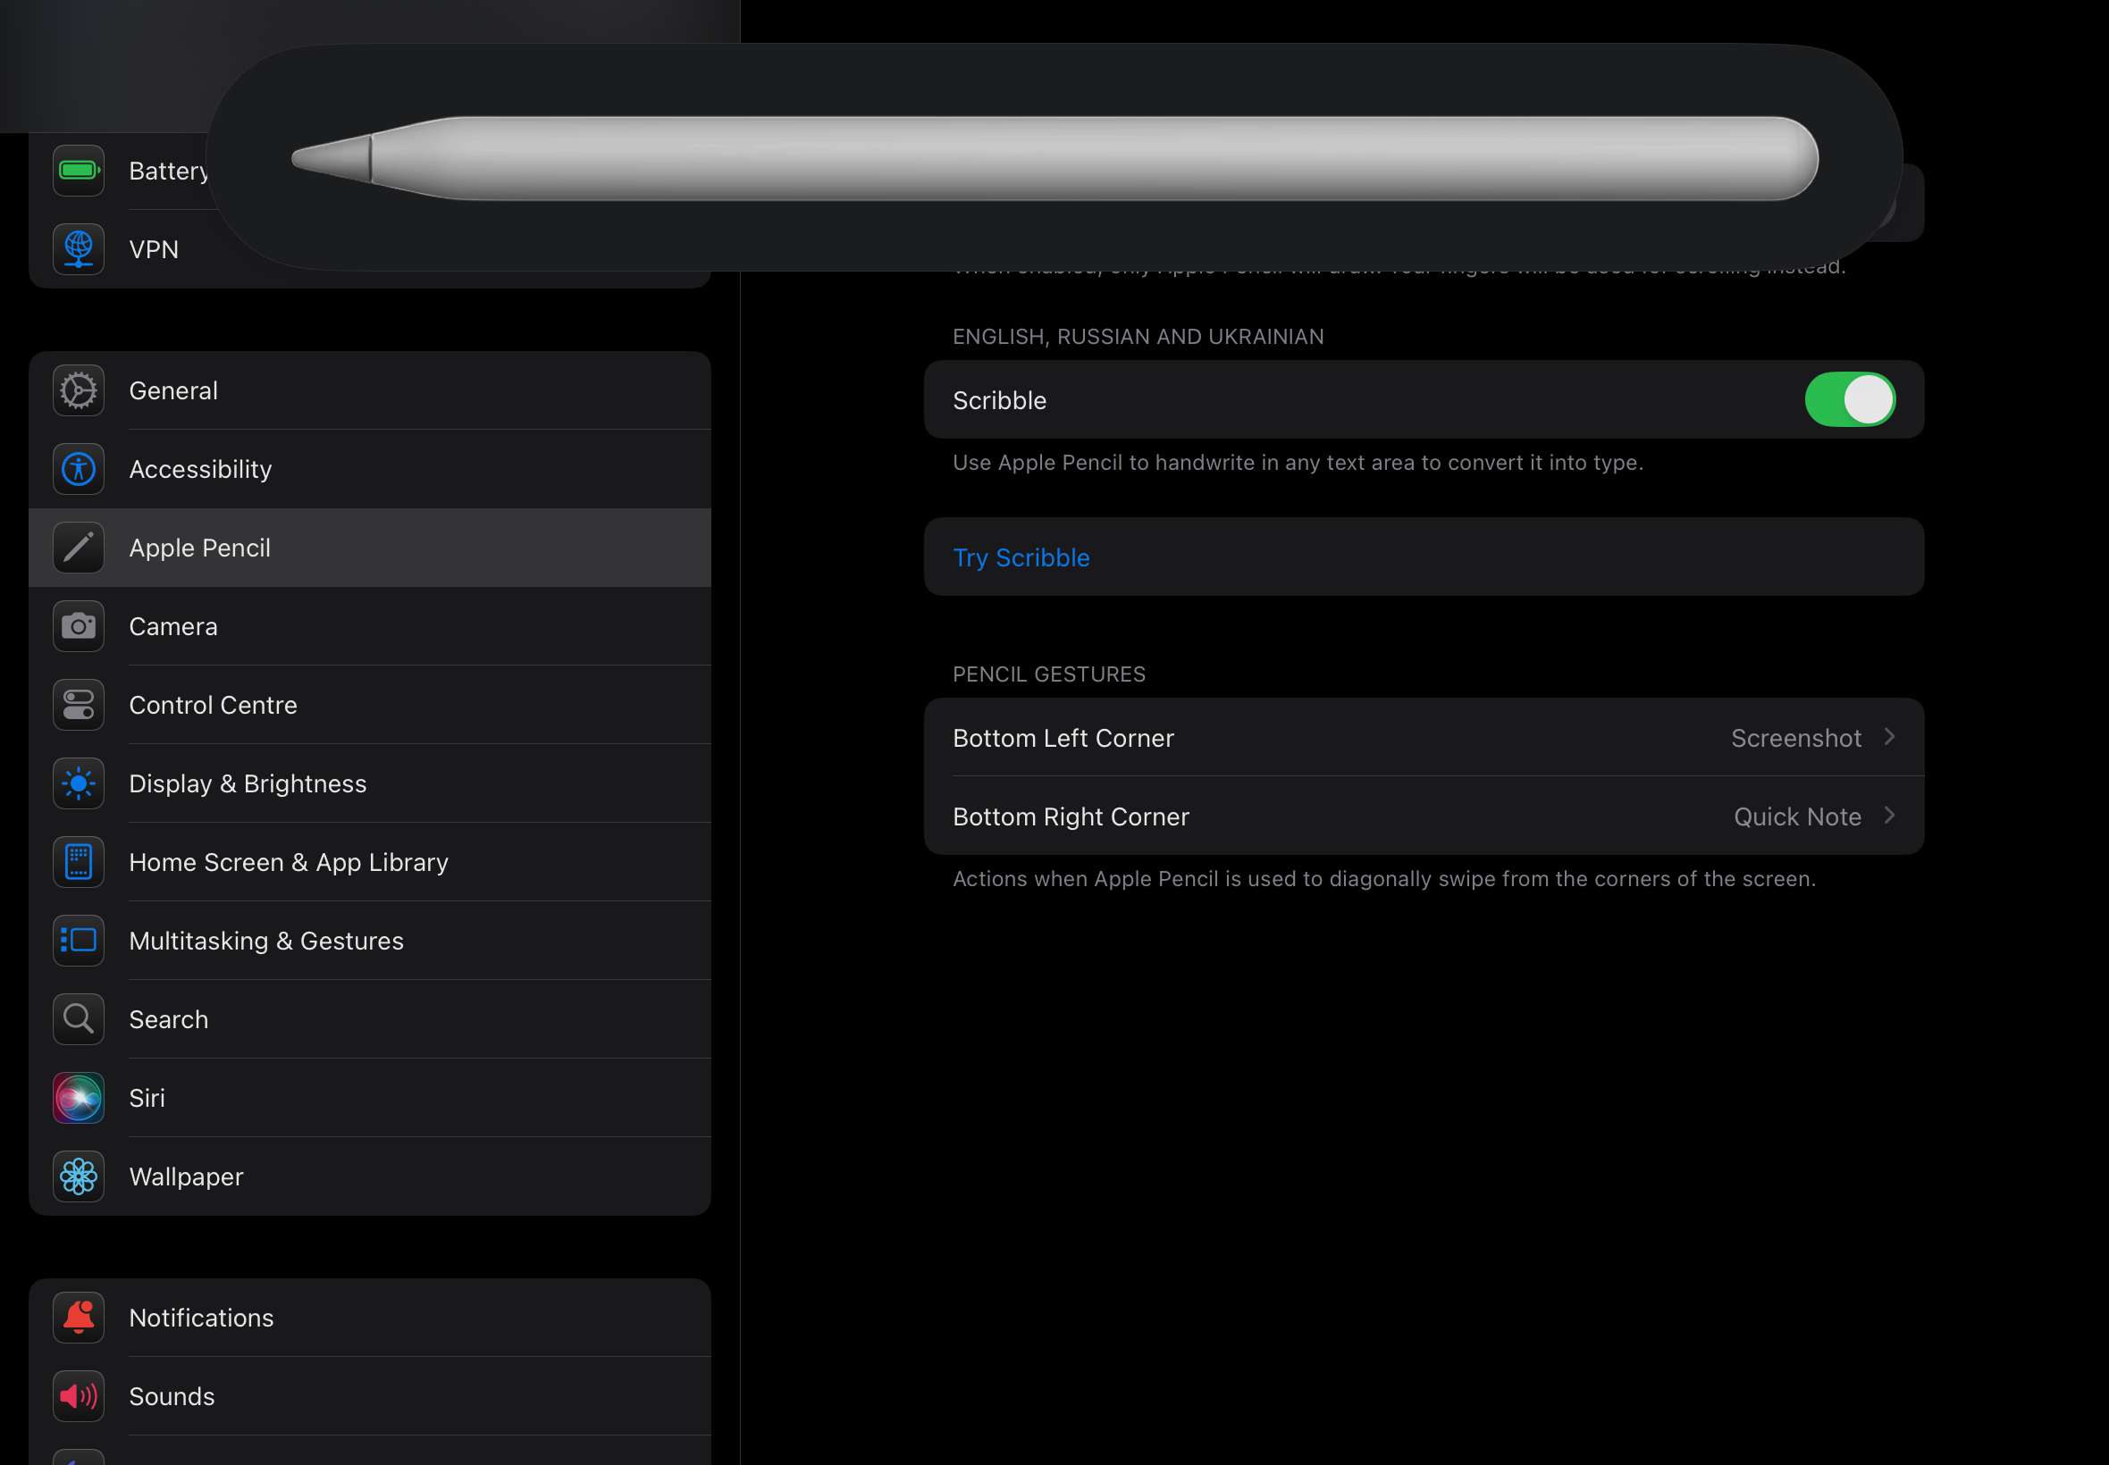The image size is (2109, 1465).
Task: Click the Display & Brightness sun icon
Action: pyautogui.click(x=78, y=784)
